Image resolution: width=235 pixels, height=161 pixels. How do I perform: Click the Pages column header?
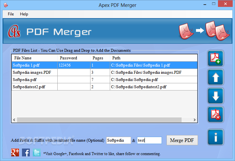point(100,58)
